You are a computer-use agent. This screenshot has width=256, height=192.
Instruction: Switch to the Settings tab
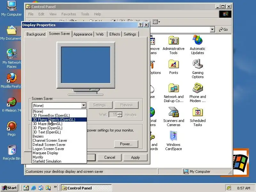pyautogui.click(x=130, y=34)
